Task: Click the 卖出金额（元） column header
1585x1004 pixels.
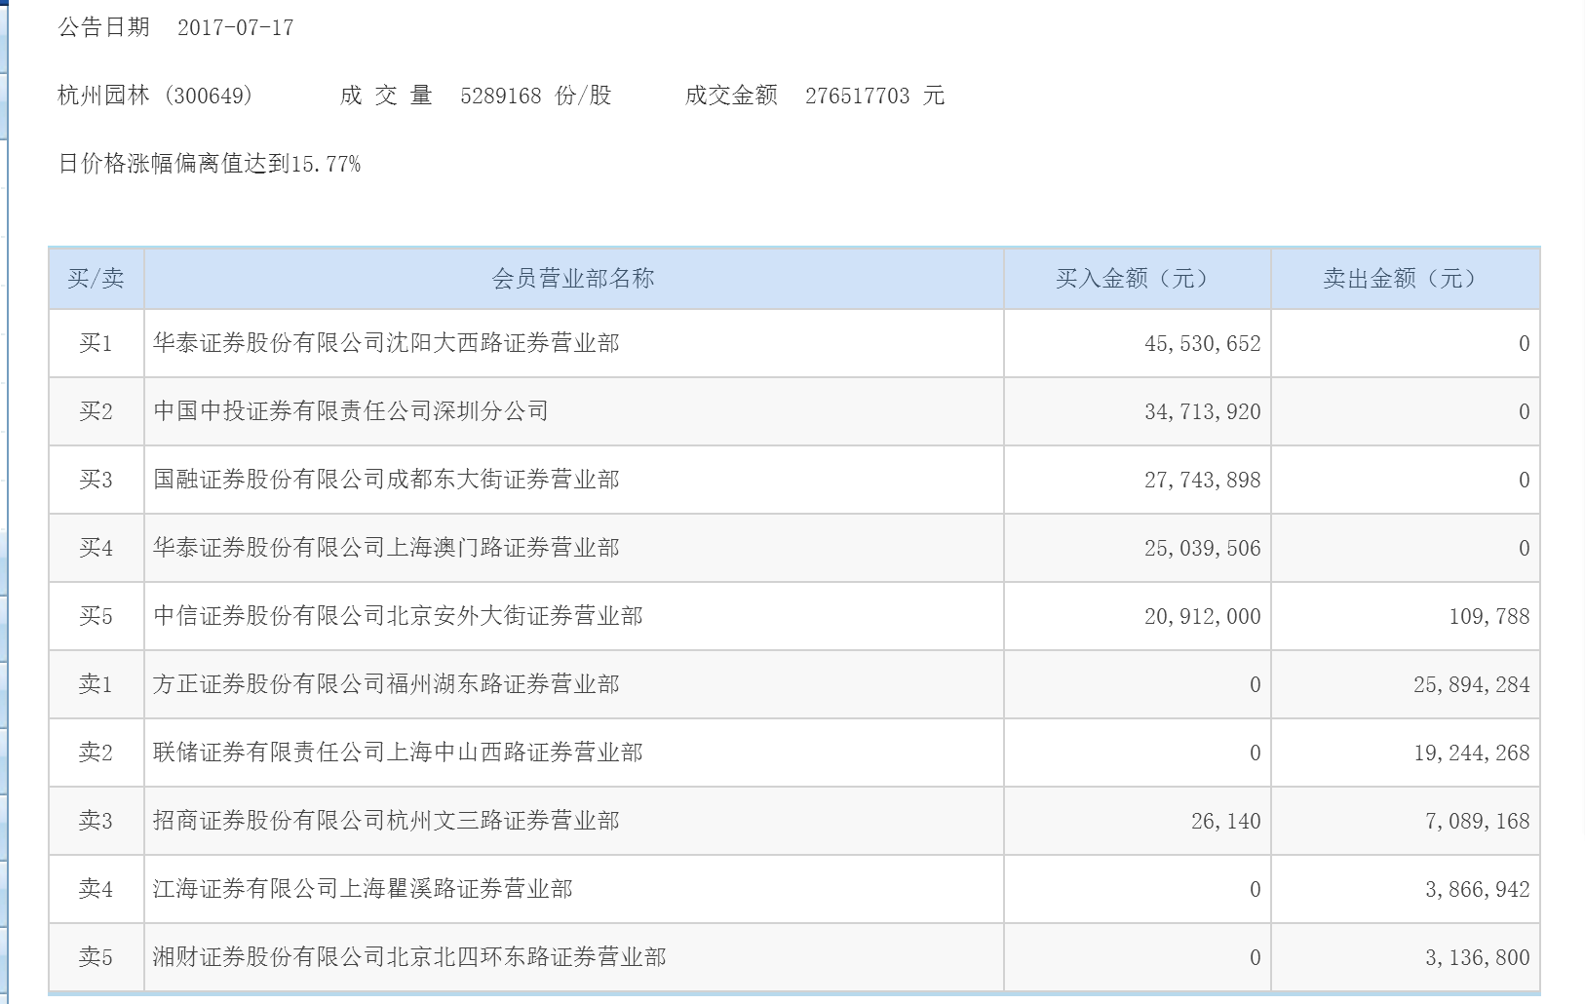Action: pyautogui.click(x=1405, y=279)
